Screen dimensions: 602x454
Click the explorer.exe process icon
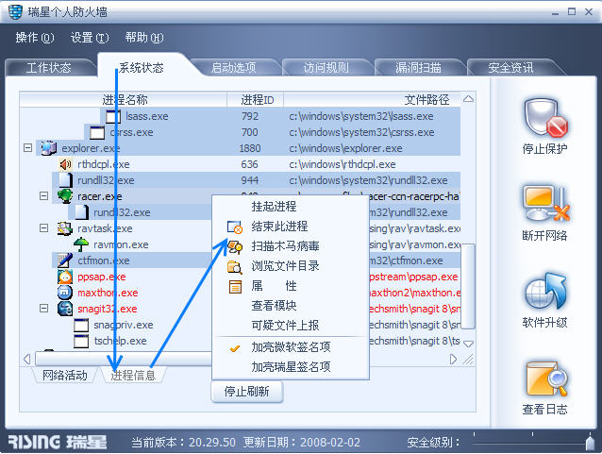(48, 148)
